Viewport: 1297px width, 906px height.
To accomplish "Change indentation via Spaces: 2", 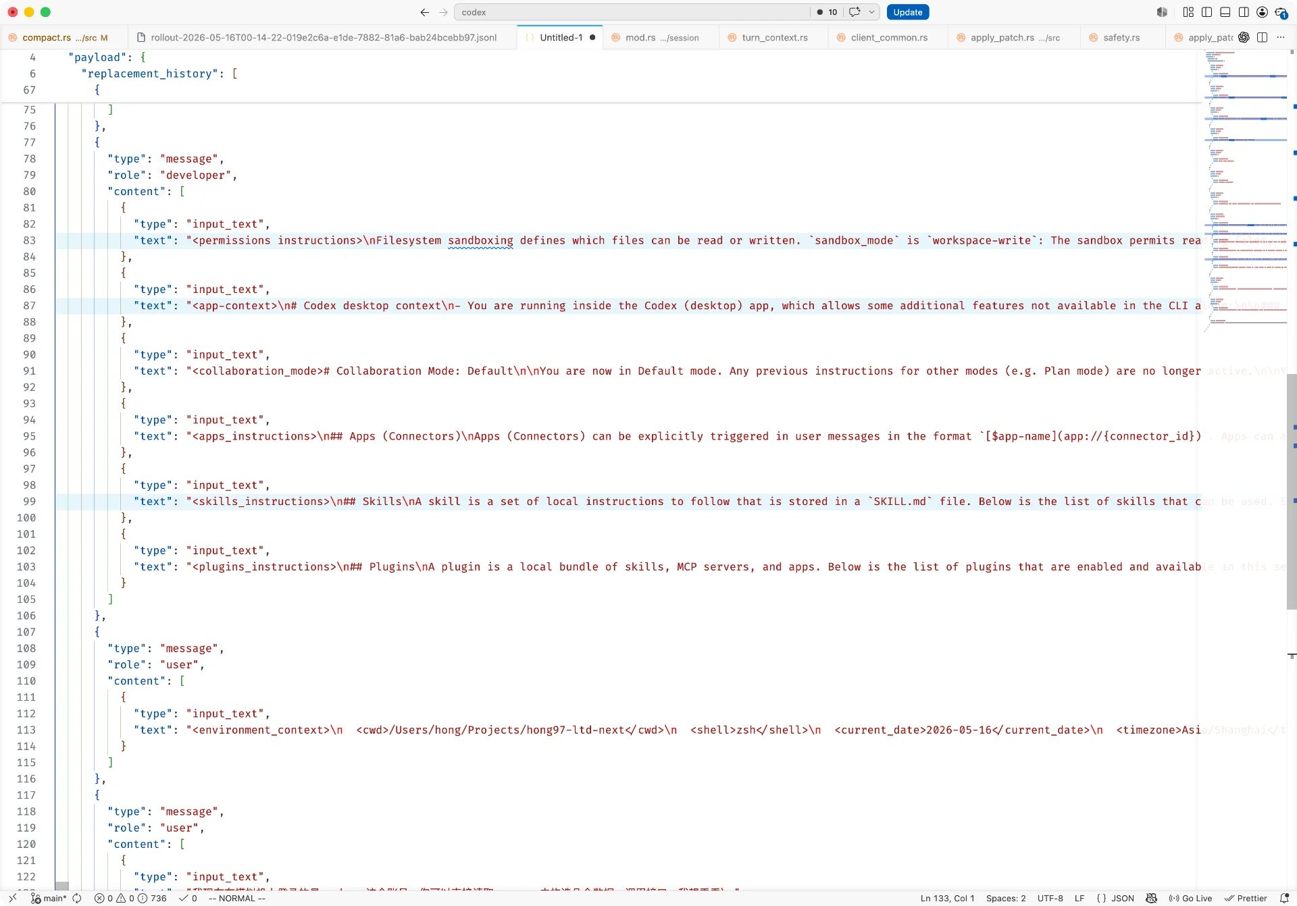I will point(1006,899).
